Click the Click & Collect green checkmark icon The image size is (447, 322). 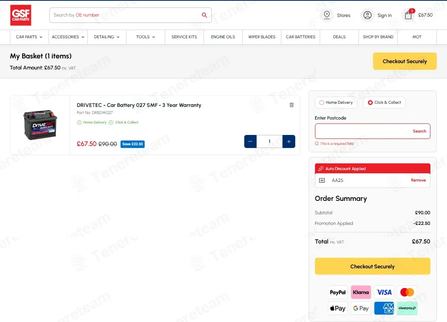click(111, 122)
